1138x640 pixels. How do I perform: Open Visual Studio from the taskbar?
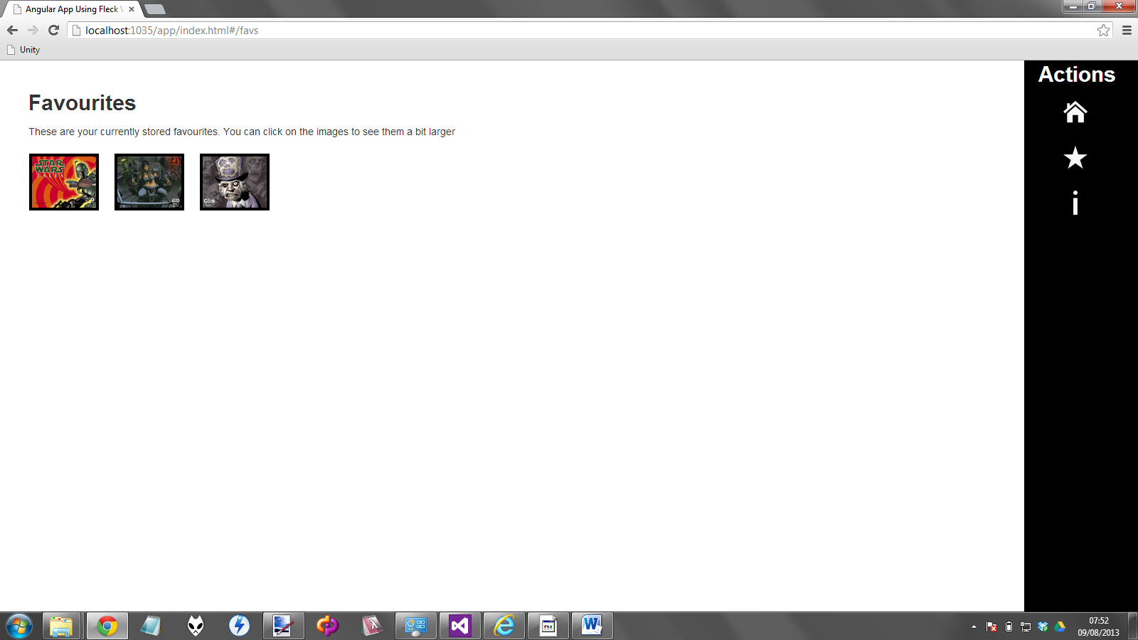460,626
